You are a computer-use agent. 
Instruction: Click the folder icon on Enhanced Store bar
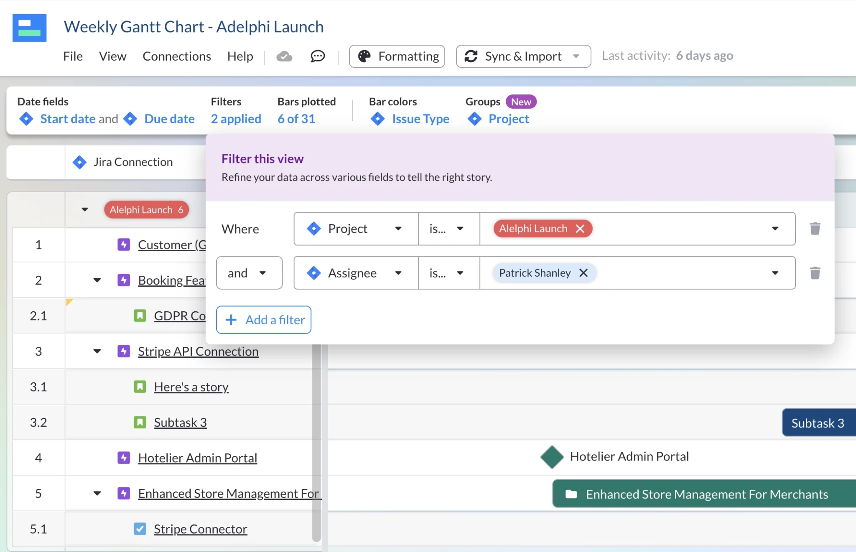point(571,494)
